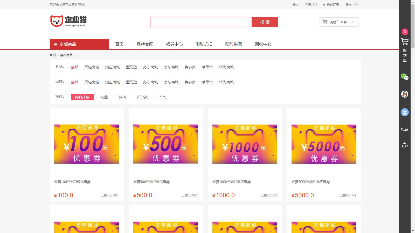Open the 天猫 ¥500 coupon image

coord(166,144)
